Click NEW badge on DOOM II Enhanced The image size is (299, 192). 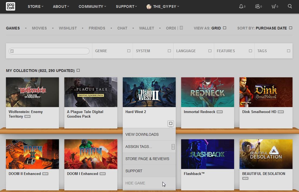click(x=45, y=174)
